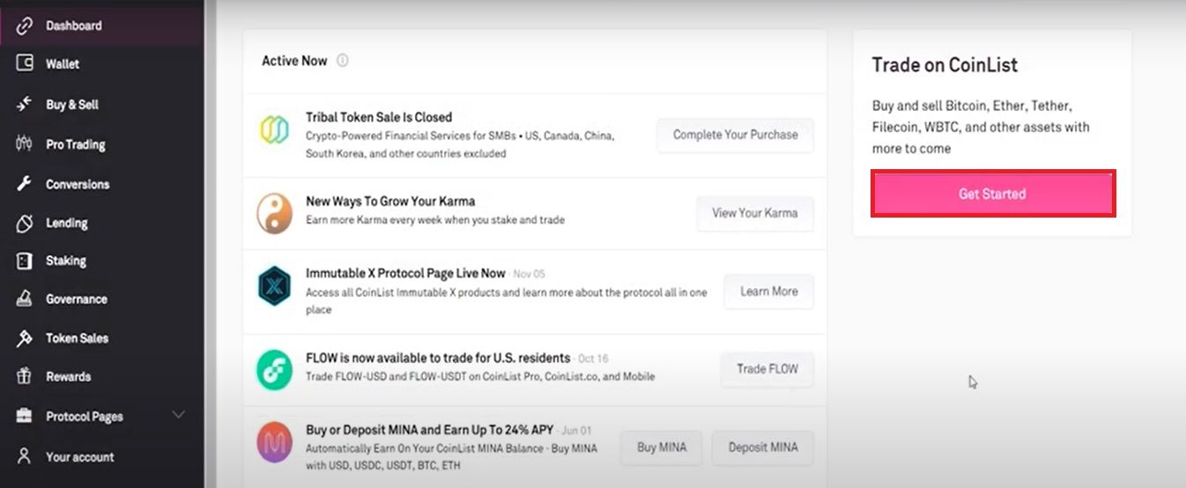The width and height of the screenshot is (1186, 488).
Task: Click the Conversions wrench icon
Action: 25,184
